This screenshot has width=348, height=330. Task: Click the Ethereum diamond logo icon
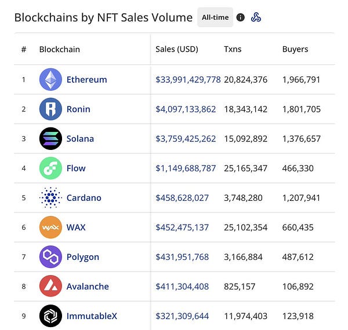(50, 79)
